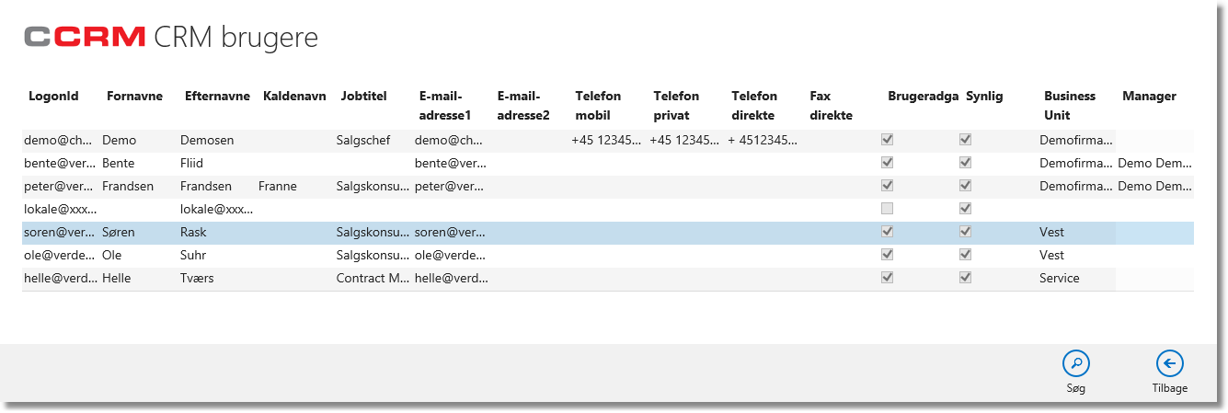The width and height of the screenshot is (1228, 413).
Task: Click Salgschef job title cell
Action: click(363, 140)
